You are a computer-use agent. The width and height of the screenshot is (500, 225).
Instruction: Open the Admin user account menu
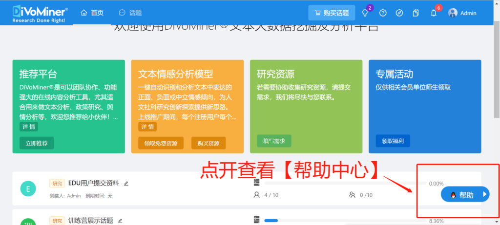(x=462, y=13)
